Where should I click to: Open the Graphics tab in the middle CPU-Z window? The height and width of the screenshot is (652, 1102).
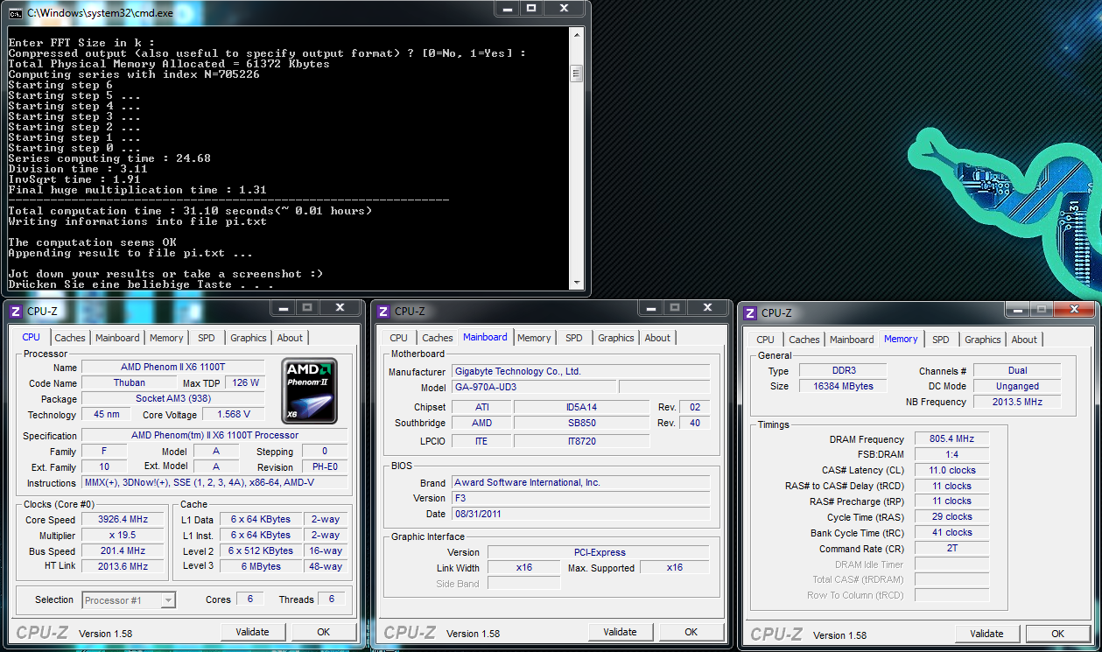point(616,338)
